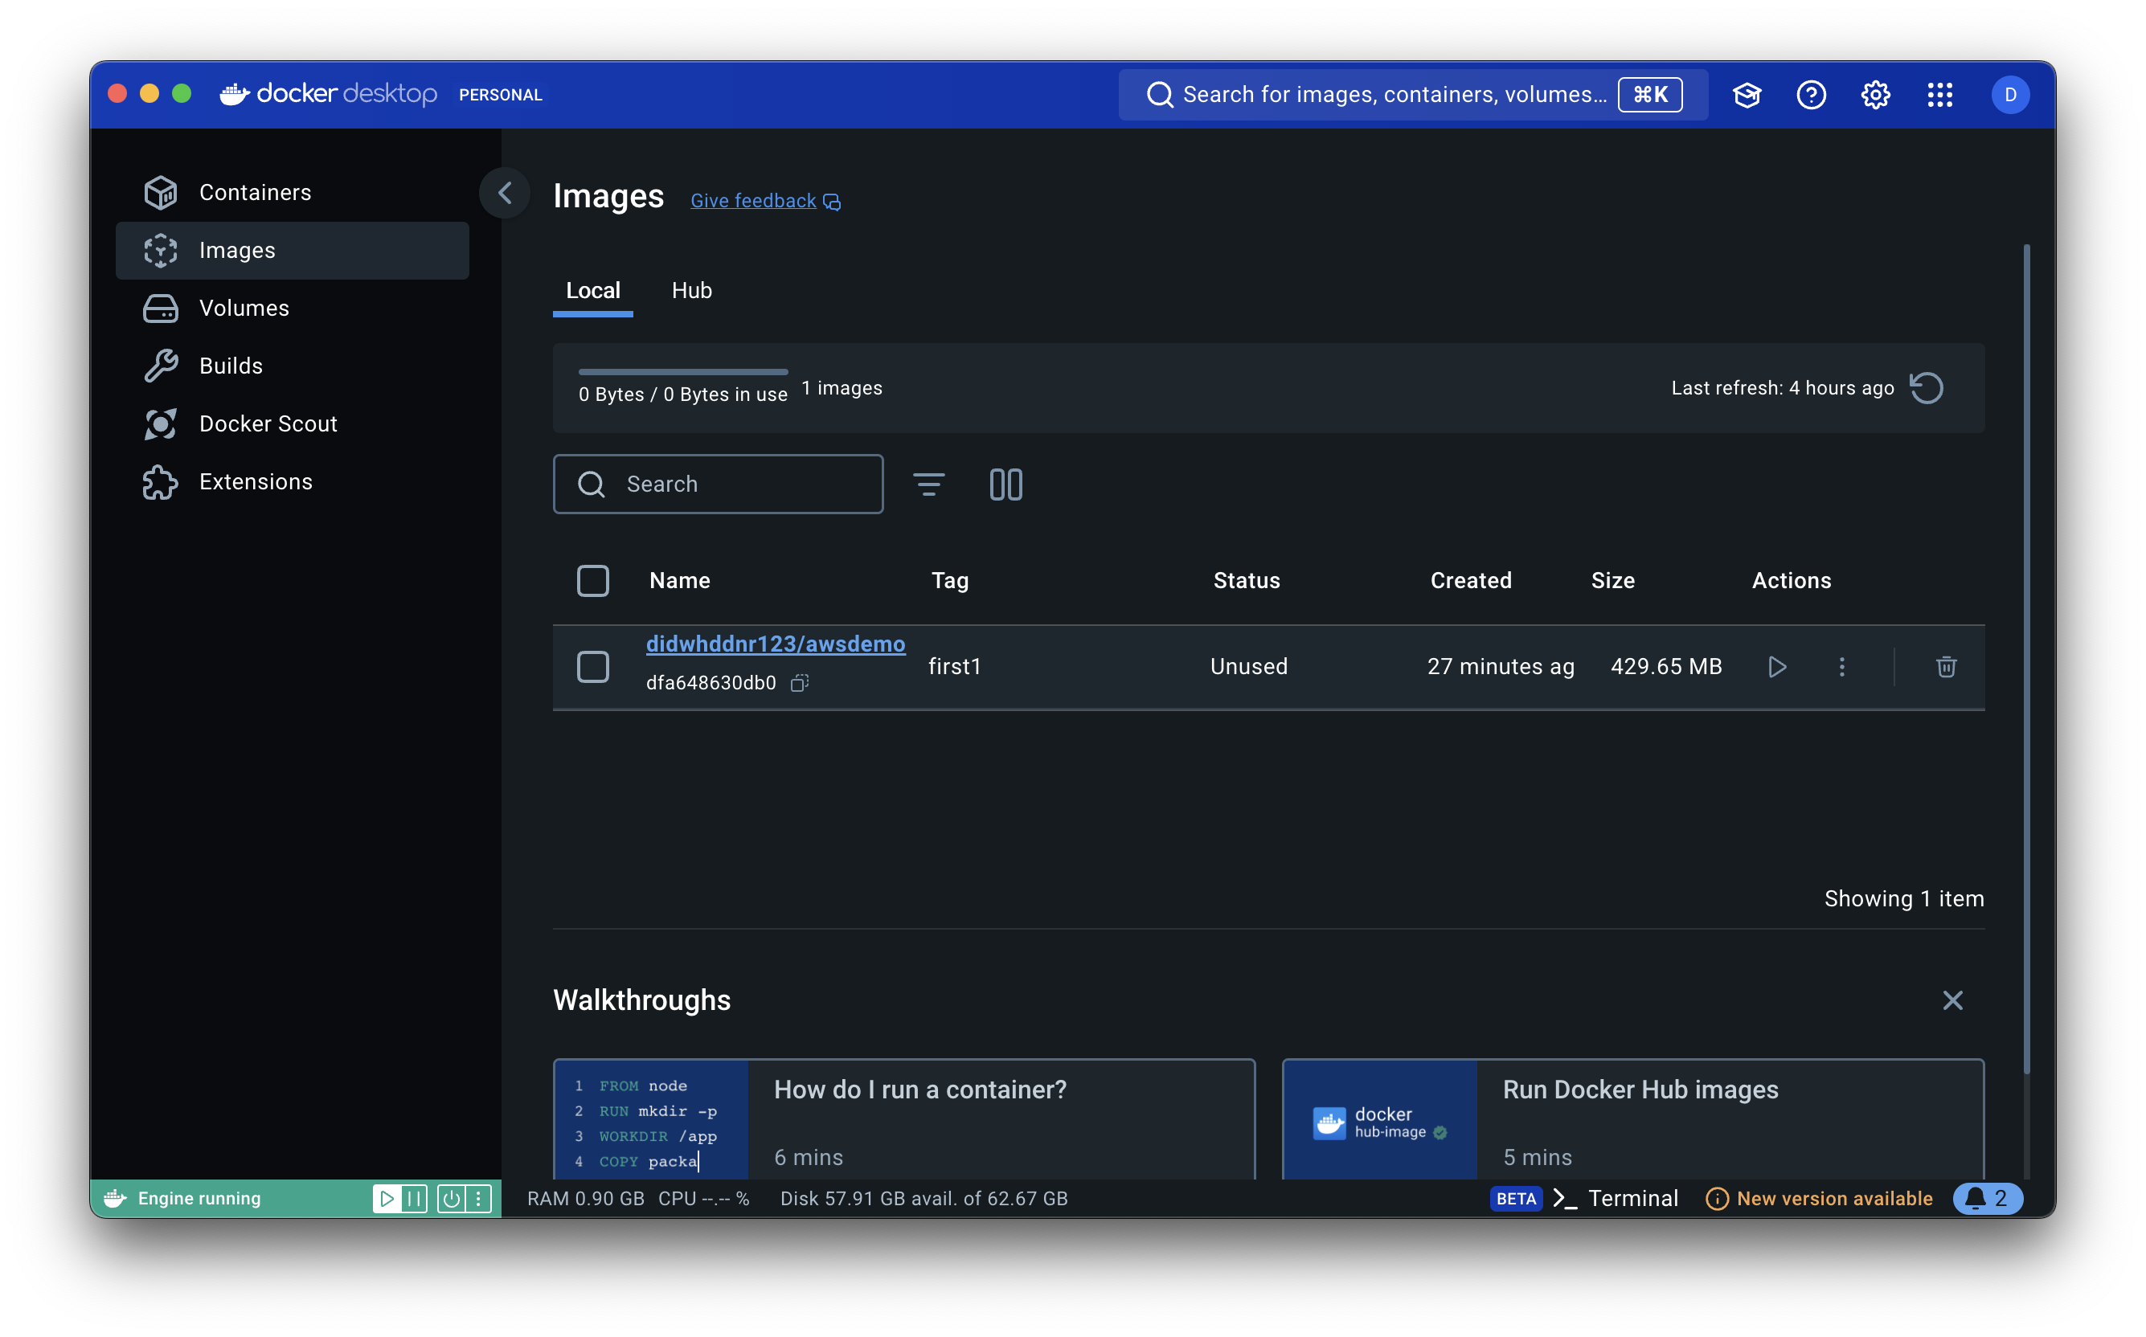Viewport: 2146px width, 1337px height.
Task: Run the awsdemo image with play icon
Action: click(x=1776, y=667)
